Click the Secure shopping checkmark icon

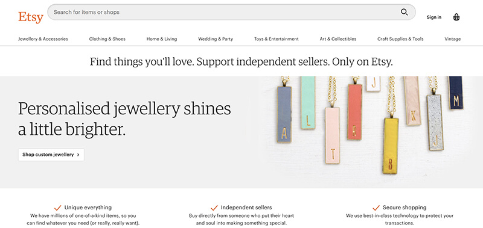point(376,208)
